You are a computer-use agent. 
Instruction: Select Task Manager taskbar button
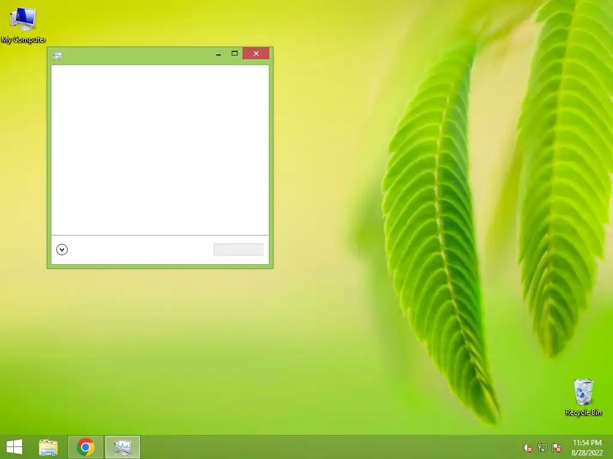[123, 447]
